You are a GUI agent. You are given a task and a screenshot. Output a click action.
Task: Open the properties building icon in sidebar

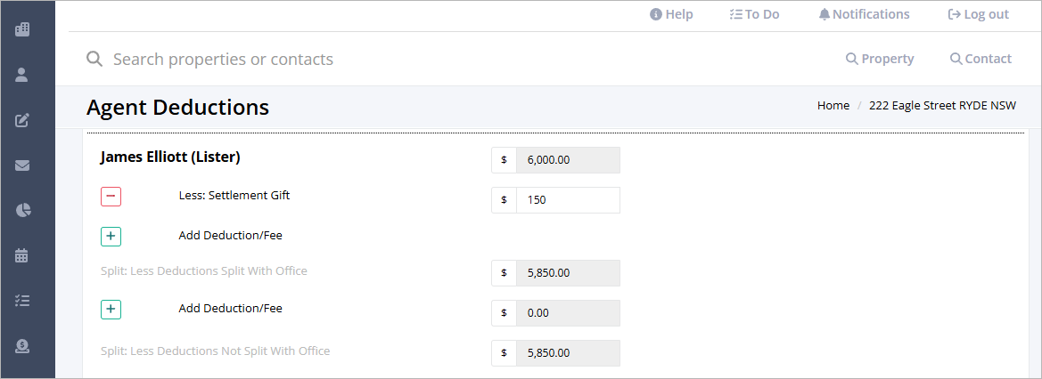click(22, 29)
